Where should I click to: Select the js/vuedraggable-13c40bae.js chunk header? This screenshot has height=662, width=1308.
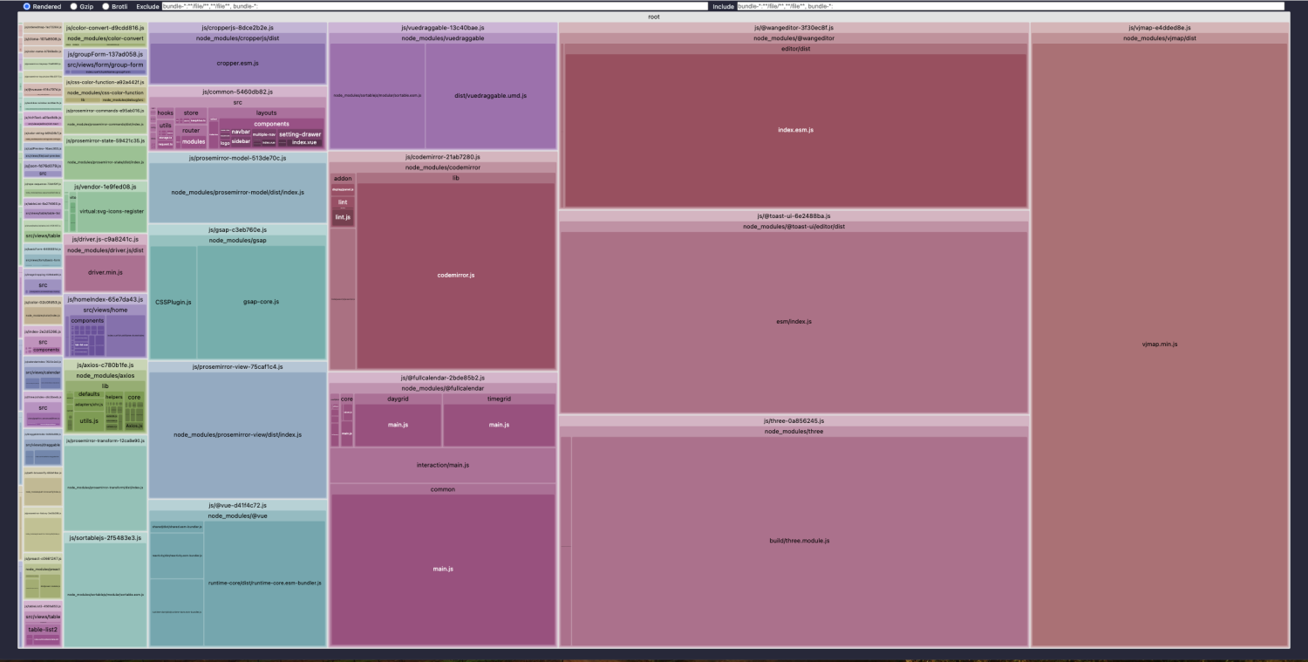click(x=443, y=28)
